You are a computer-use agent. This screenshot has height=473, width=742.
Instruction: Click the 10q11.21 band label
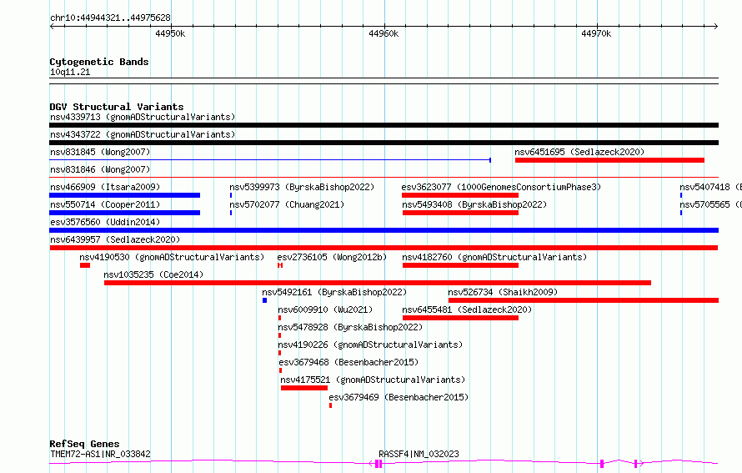point(70,72)
